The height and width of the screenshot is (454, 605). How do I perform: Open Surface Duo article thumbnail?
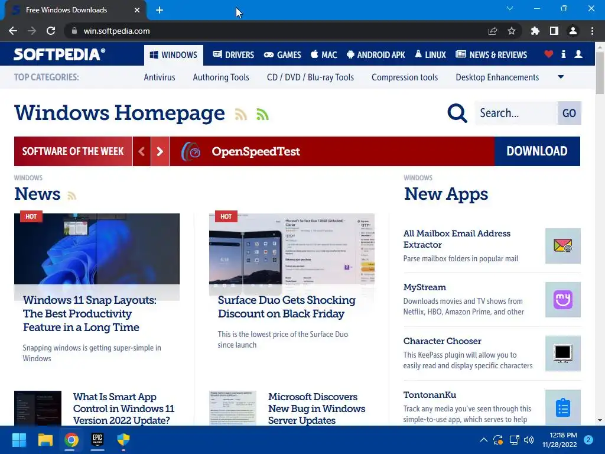[292, 249]
